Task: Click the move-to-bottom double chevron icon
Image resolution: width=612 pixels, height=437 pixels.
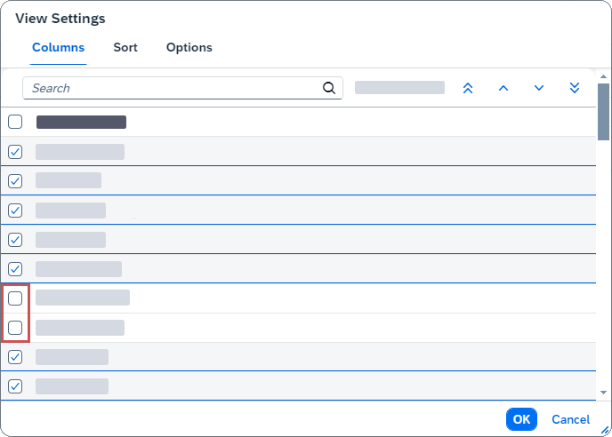Action: [x=575, y=88]
